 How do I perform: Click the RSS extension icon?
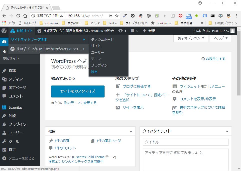tap(173, 16)
